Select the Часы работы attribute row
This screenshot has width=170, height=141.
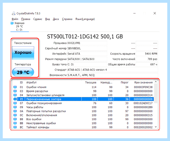tap(83, 107)
